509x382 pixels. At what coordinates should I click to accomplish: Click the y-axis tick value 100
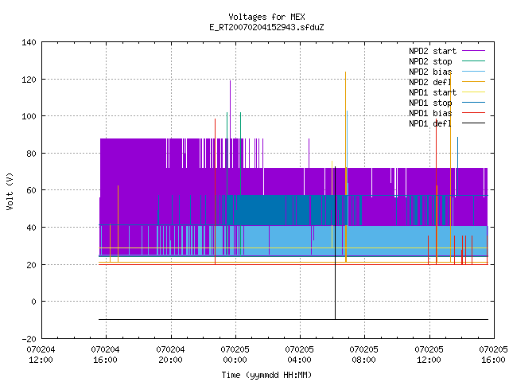29,116
